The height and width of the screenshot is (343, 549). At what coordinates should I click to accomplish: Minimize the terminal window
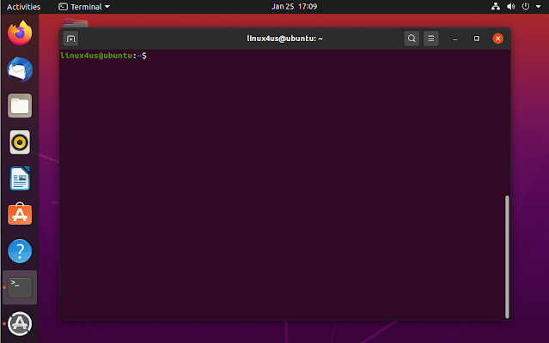(455, 39)
